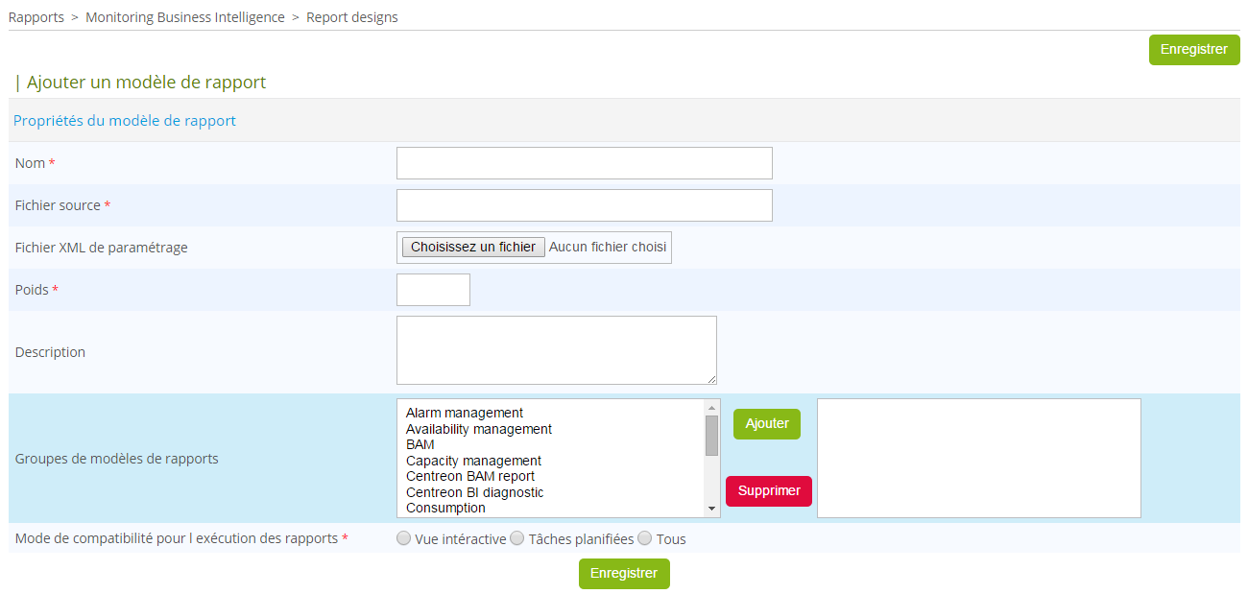Select the 'Tous' compatibility option
This screenshot has height=594, width=1248.
[644, 538]
